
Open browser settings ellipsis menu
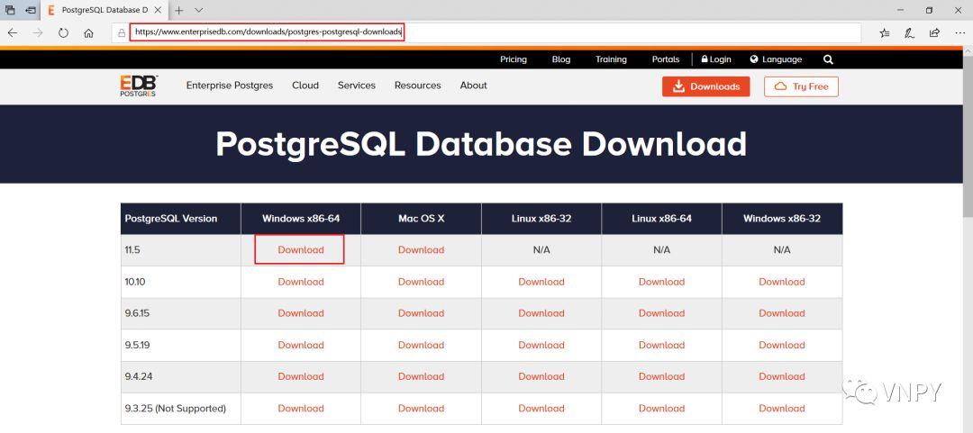[x=959, y=33]
